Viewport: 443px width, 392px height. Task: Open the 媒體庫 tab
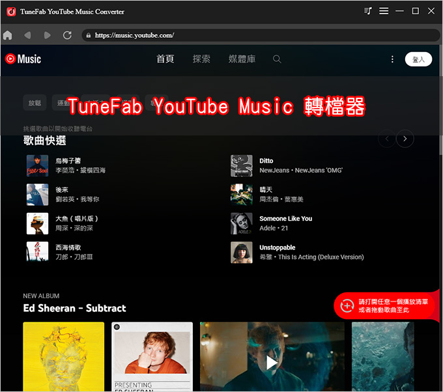(x=242, y=59)
